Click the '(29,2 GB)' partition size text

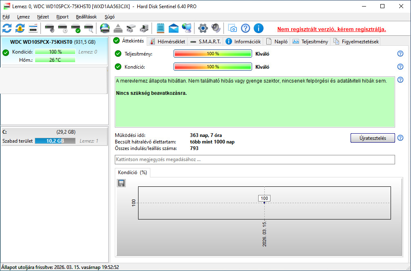[x=66, y=132]
